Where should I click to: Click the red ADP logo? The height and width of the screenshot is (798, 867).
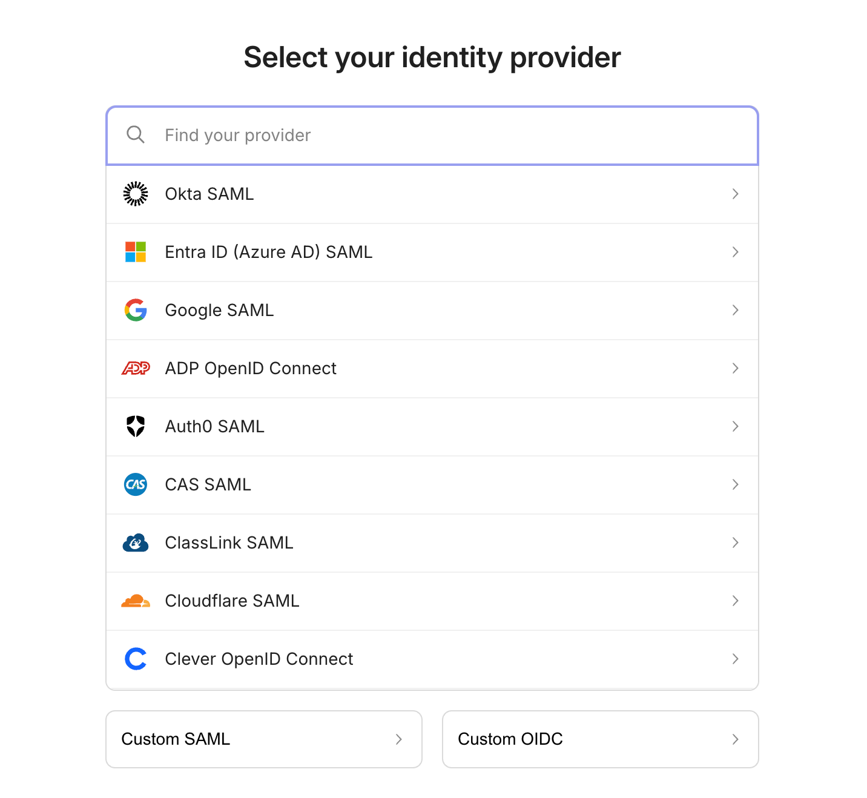coord(136,368)
